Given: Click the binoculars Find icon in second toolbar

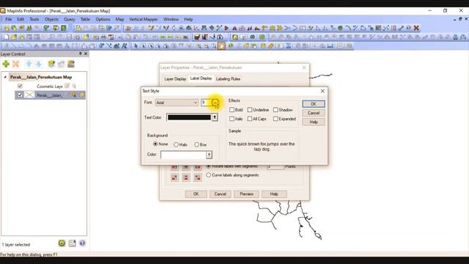Looking at the screenshot, I should coord(455,37).
